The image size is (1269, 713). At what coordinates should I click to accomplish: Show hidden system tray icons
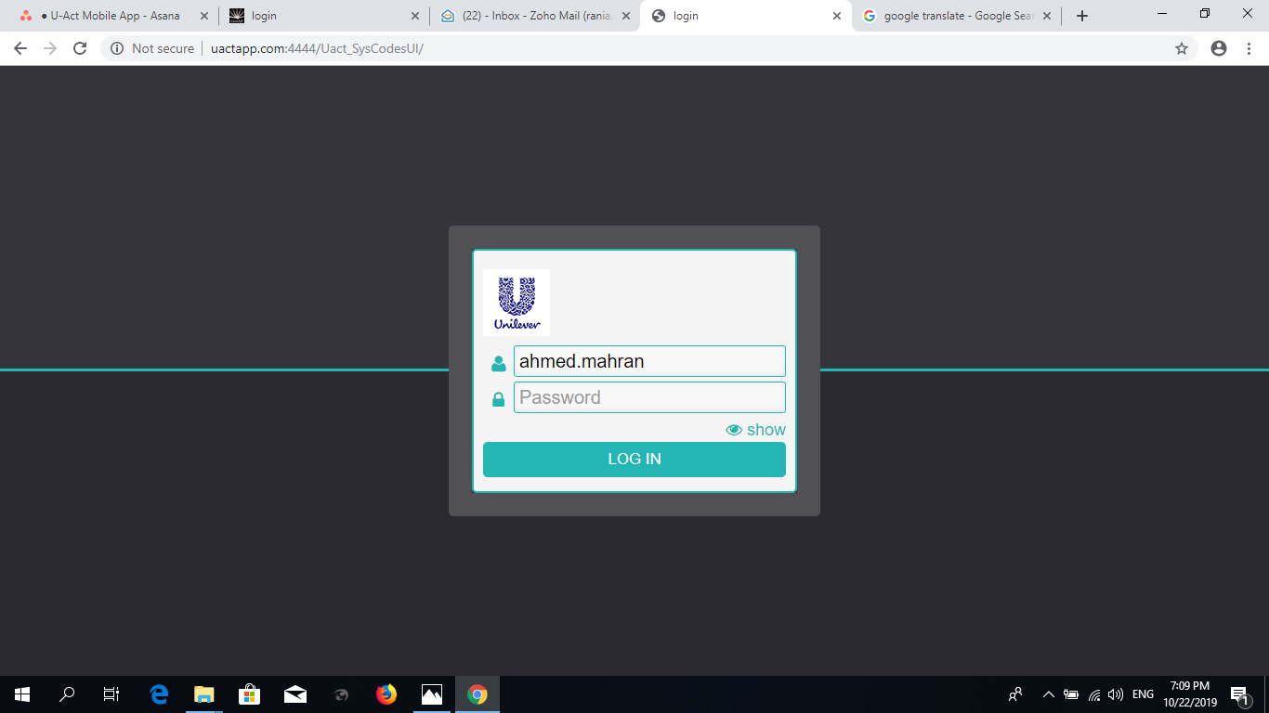click(x=1049, y=694)
